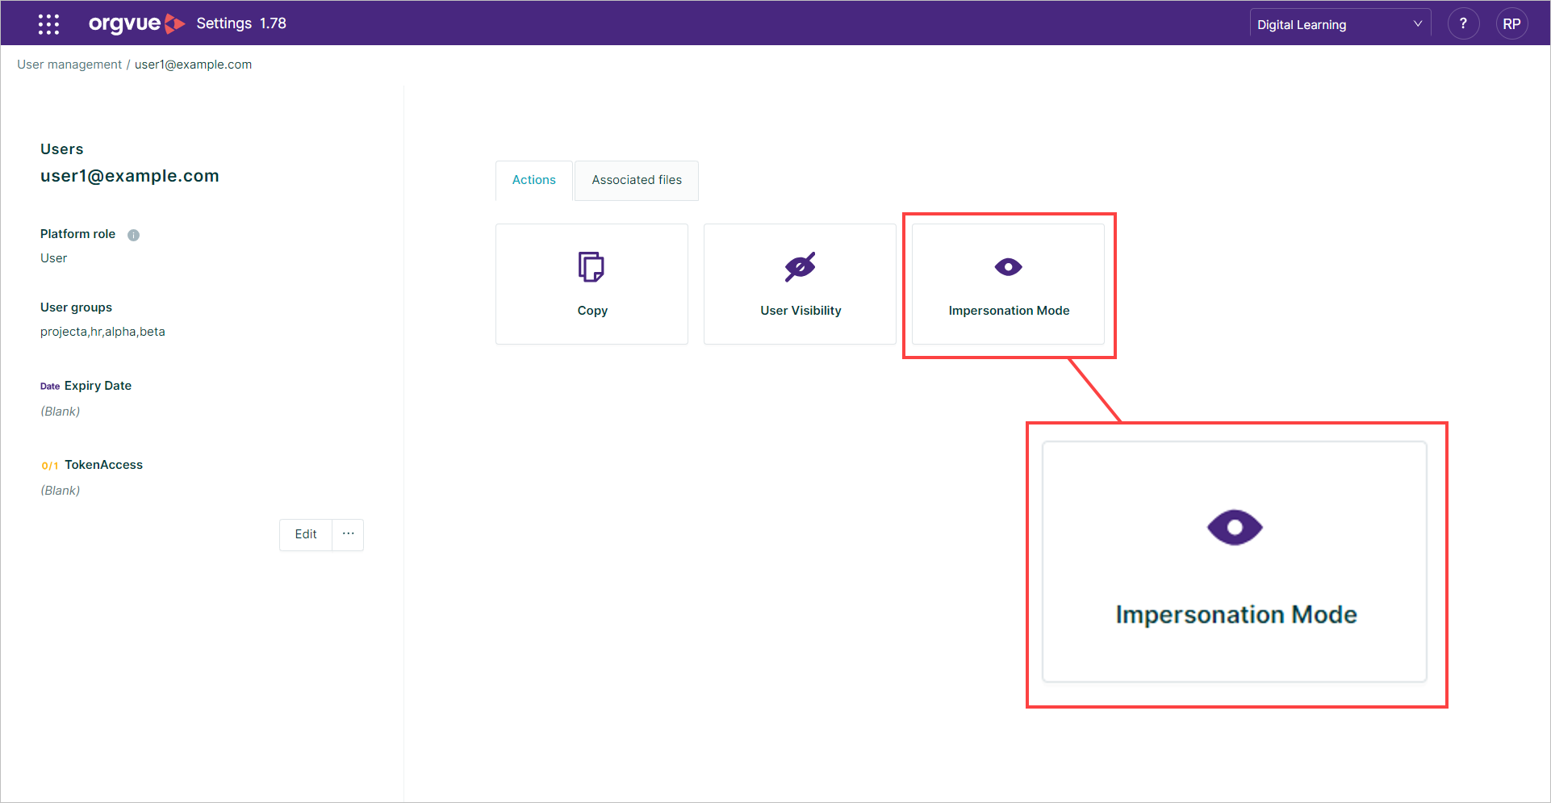Viewport: 1551px width, 803px height.
Task: Go to User management breadcrumb
Action: (x=69, y=65)
